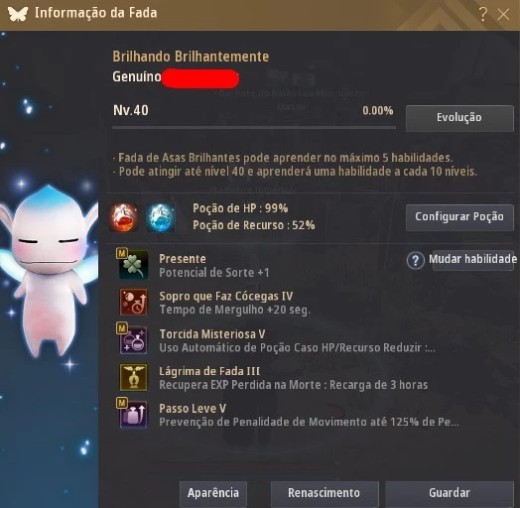Click the Renascimento button
This screenshot has height=508, width=520.
[325, 493]
